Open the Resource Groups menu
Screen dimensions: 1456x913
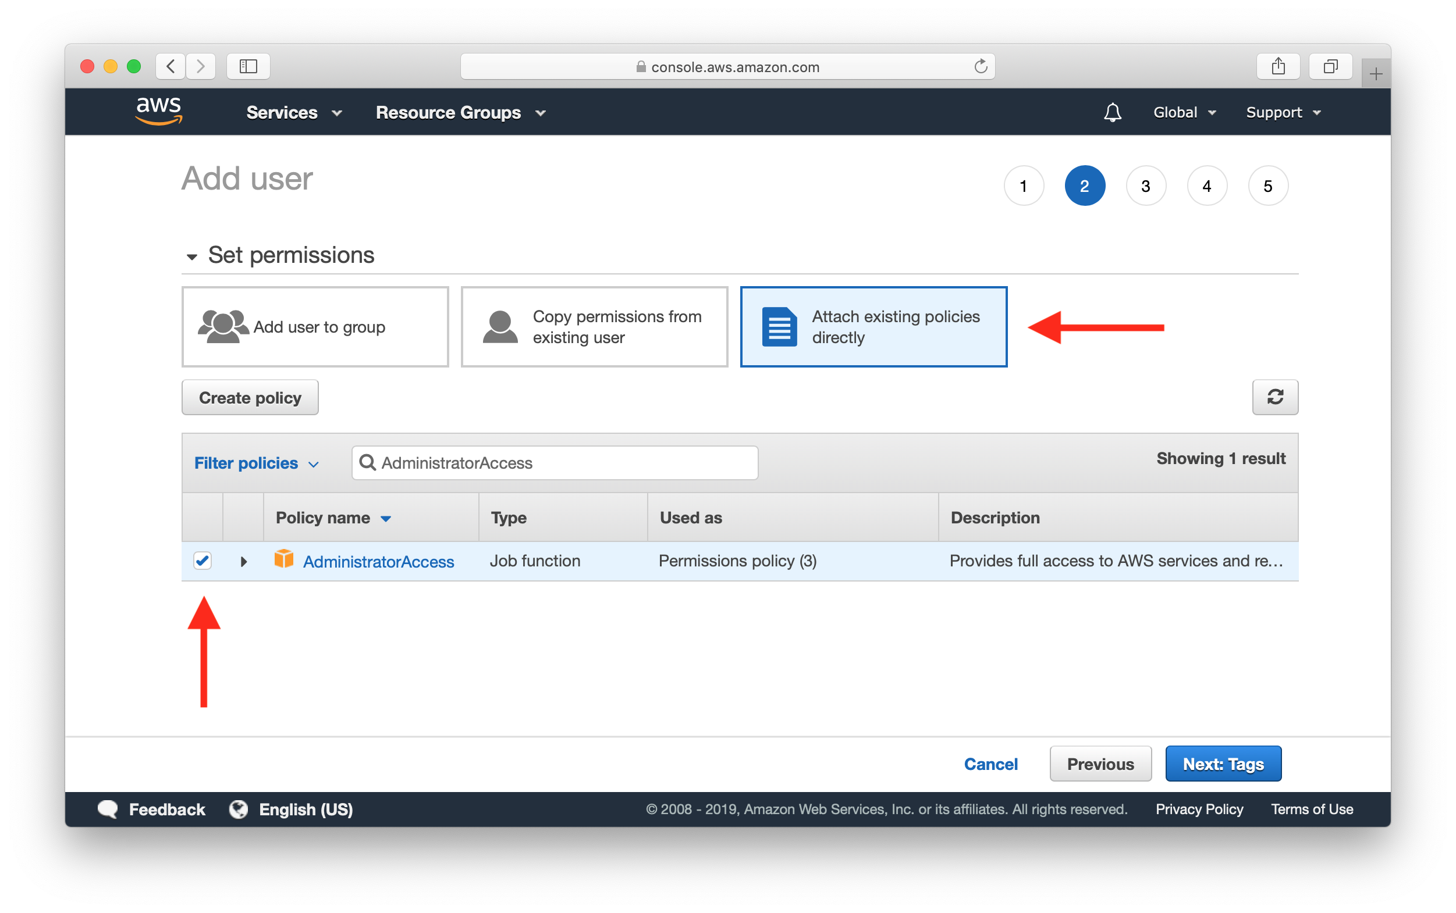tap(461, 112)
